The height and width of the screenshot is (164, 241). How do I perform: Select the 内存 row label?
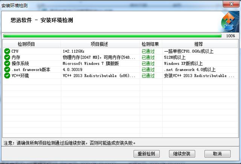[16, 57]
